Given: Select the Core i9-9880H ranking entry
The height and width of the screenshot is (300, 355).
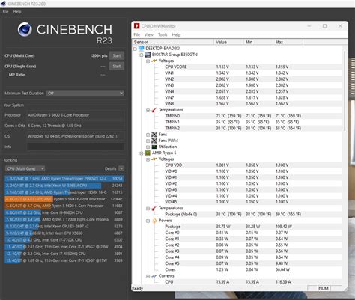Looking at the screenshot, I should click(x=64, y=212).
